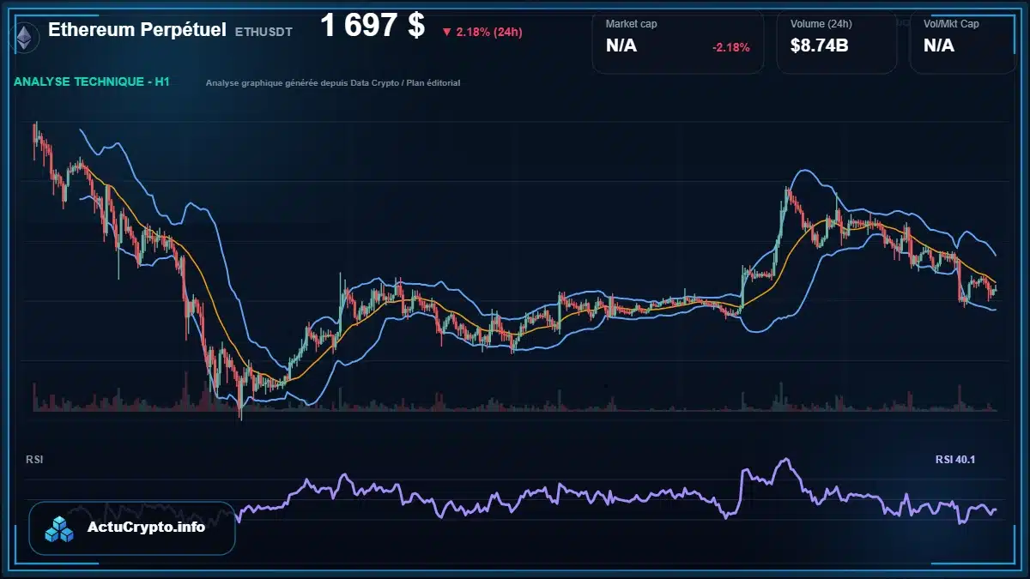Click the "RSI" label left of indicator

pyautogui.click(x=35, y=460)
